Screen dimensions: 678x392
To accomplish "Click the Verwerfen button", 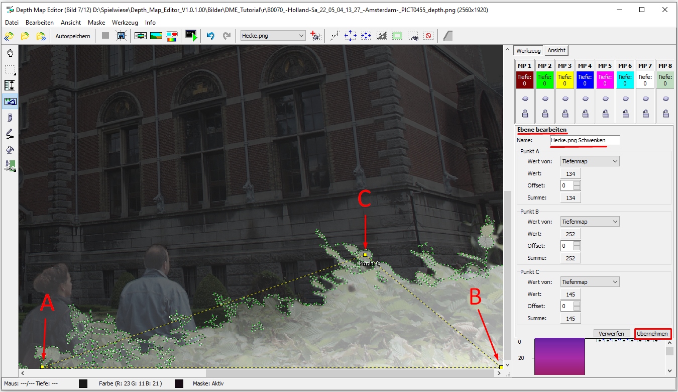I will 611,334.
